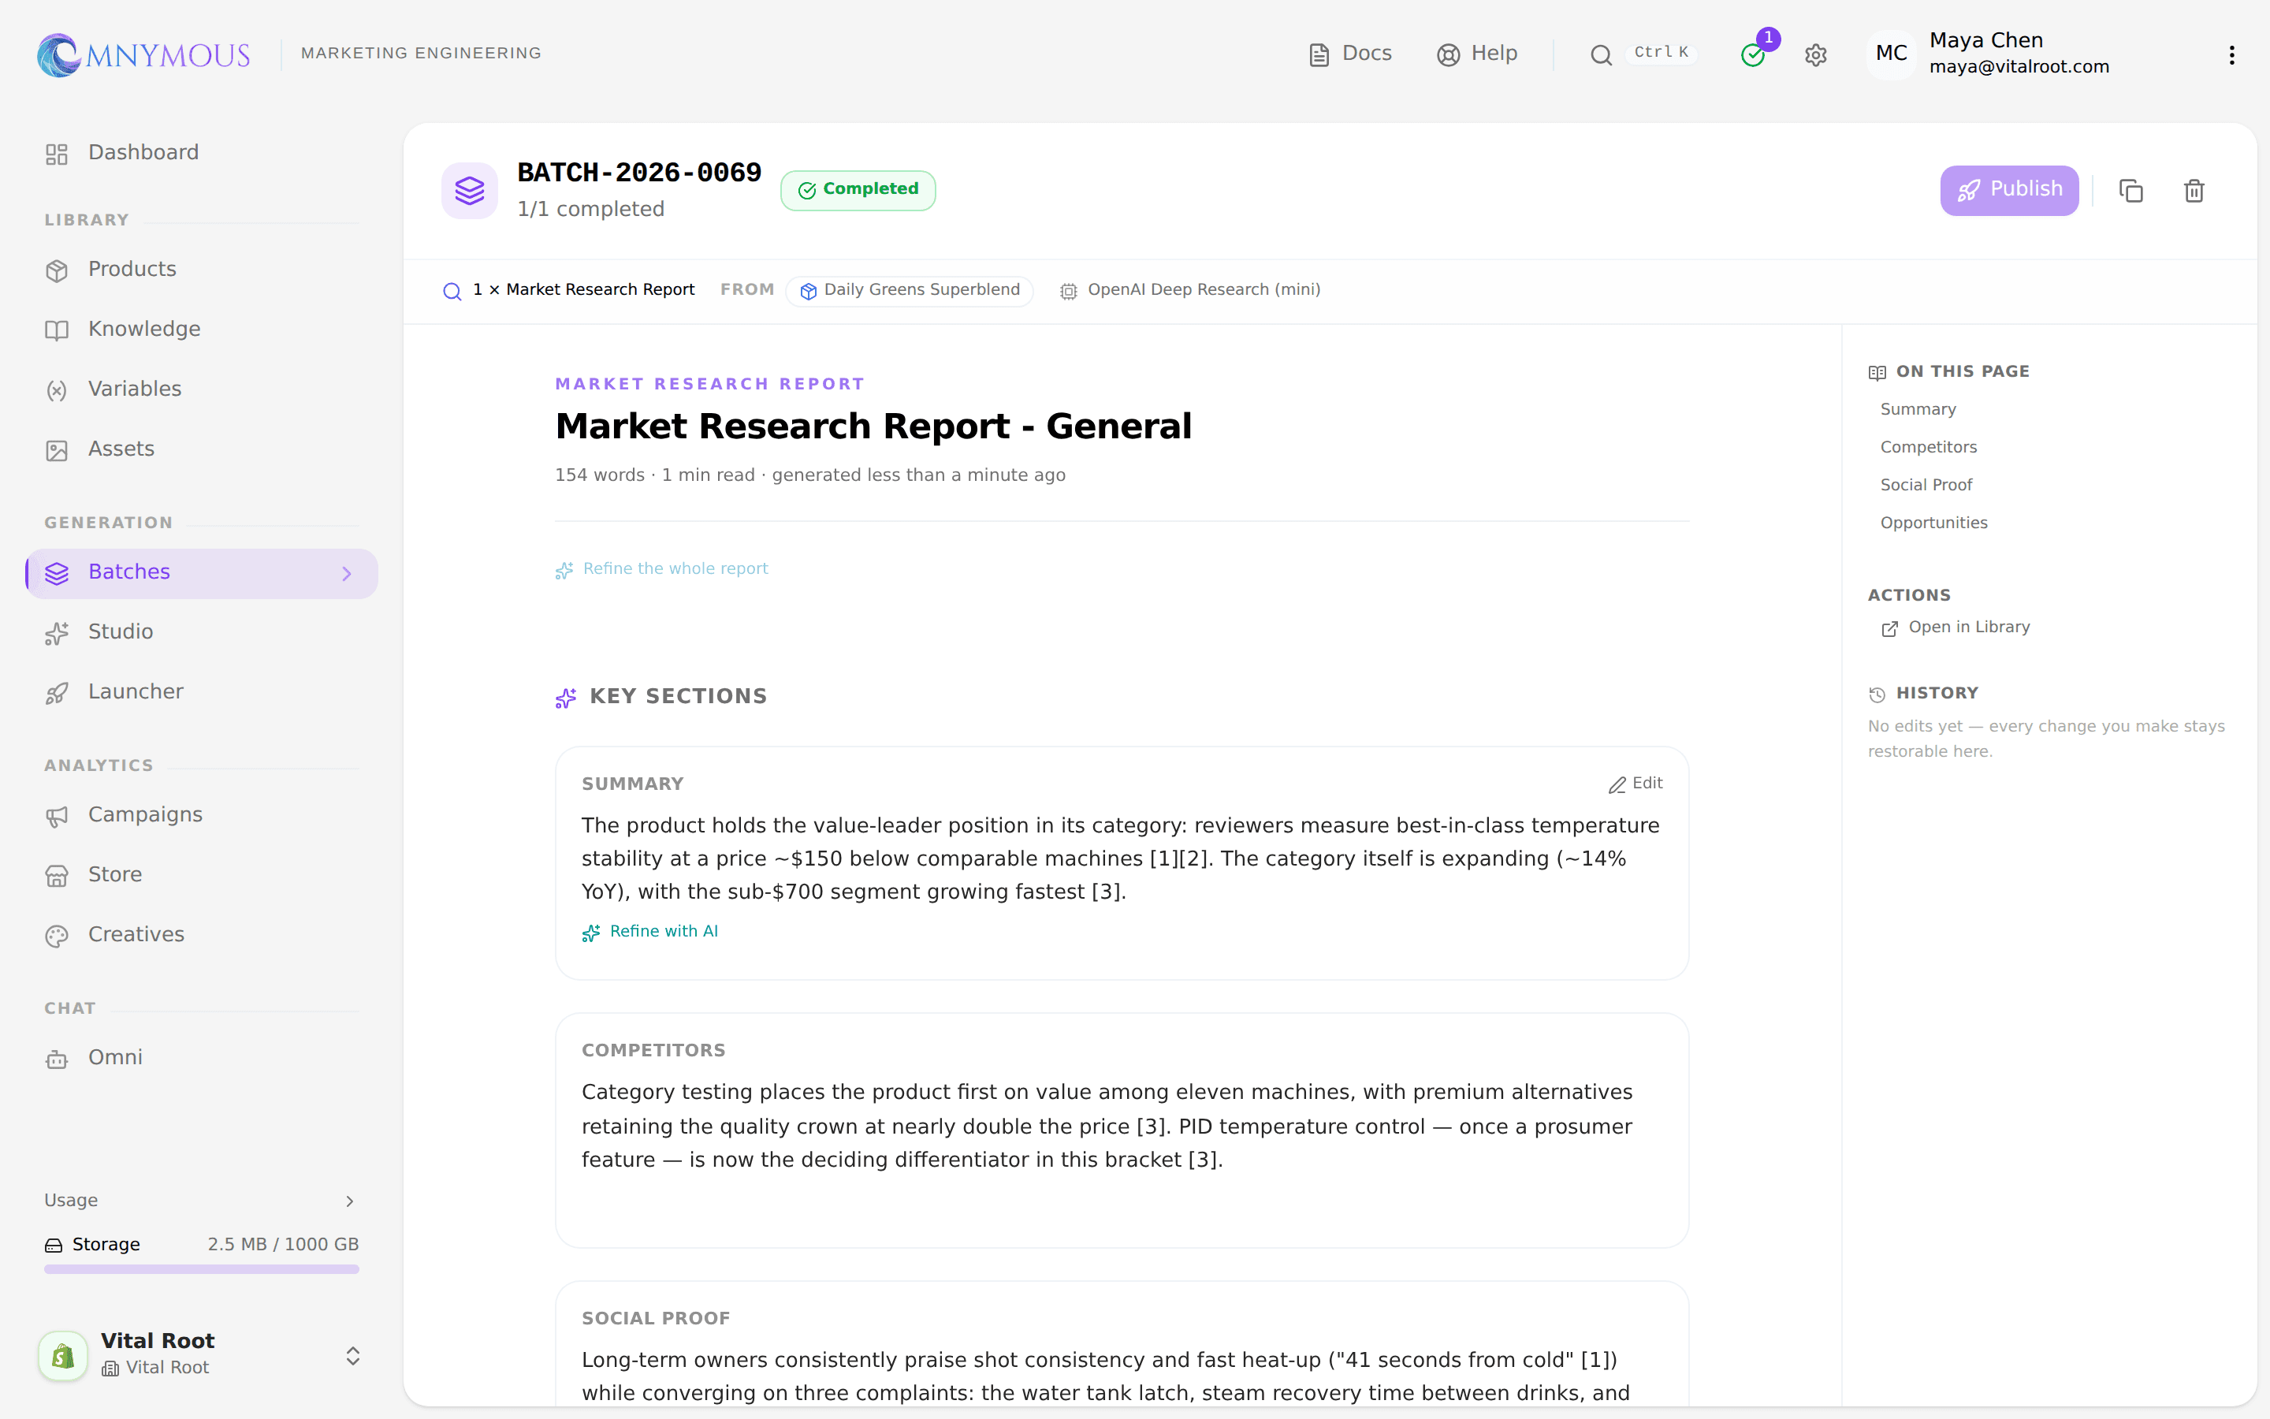
Task: Select Batches in the sidebar
Action: click(x=202, y=572)
